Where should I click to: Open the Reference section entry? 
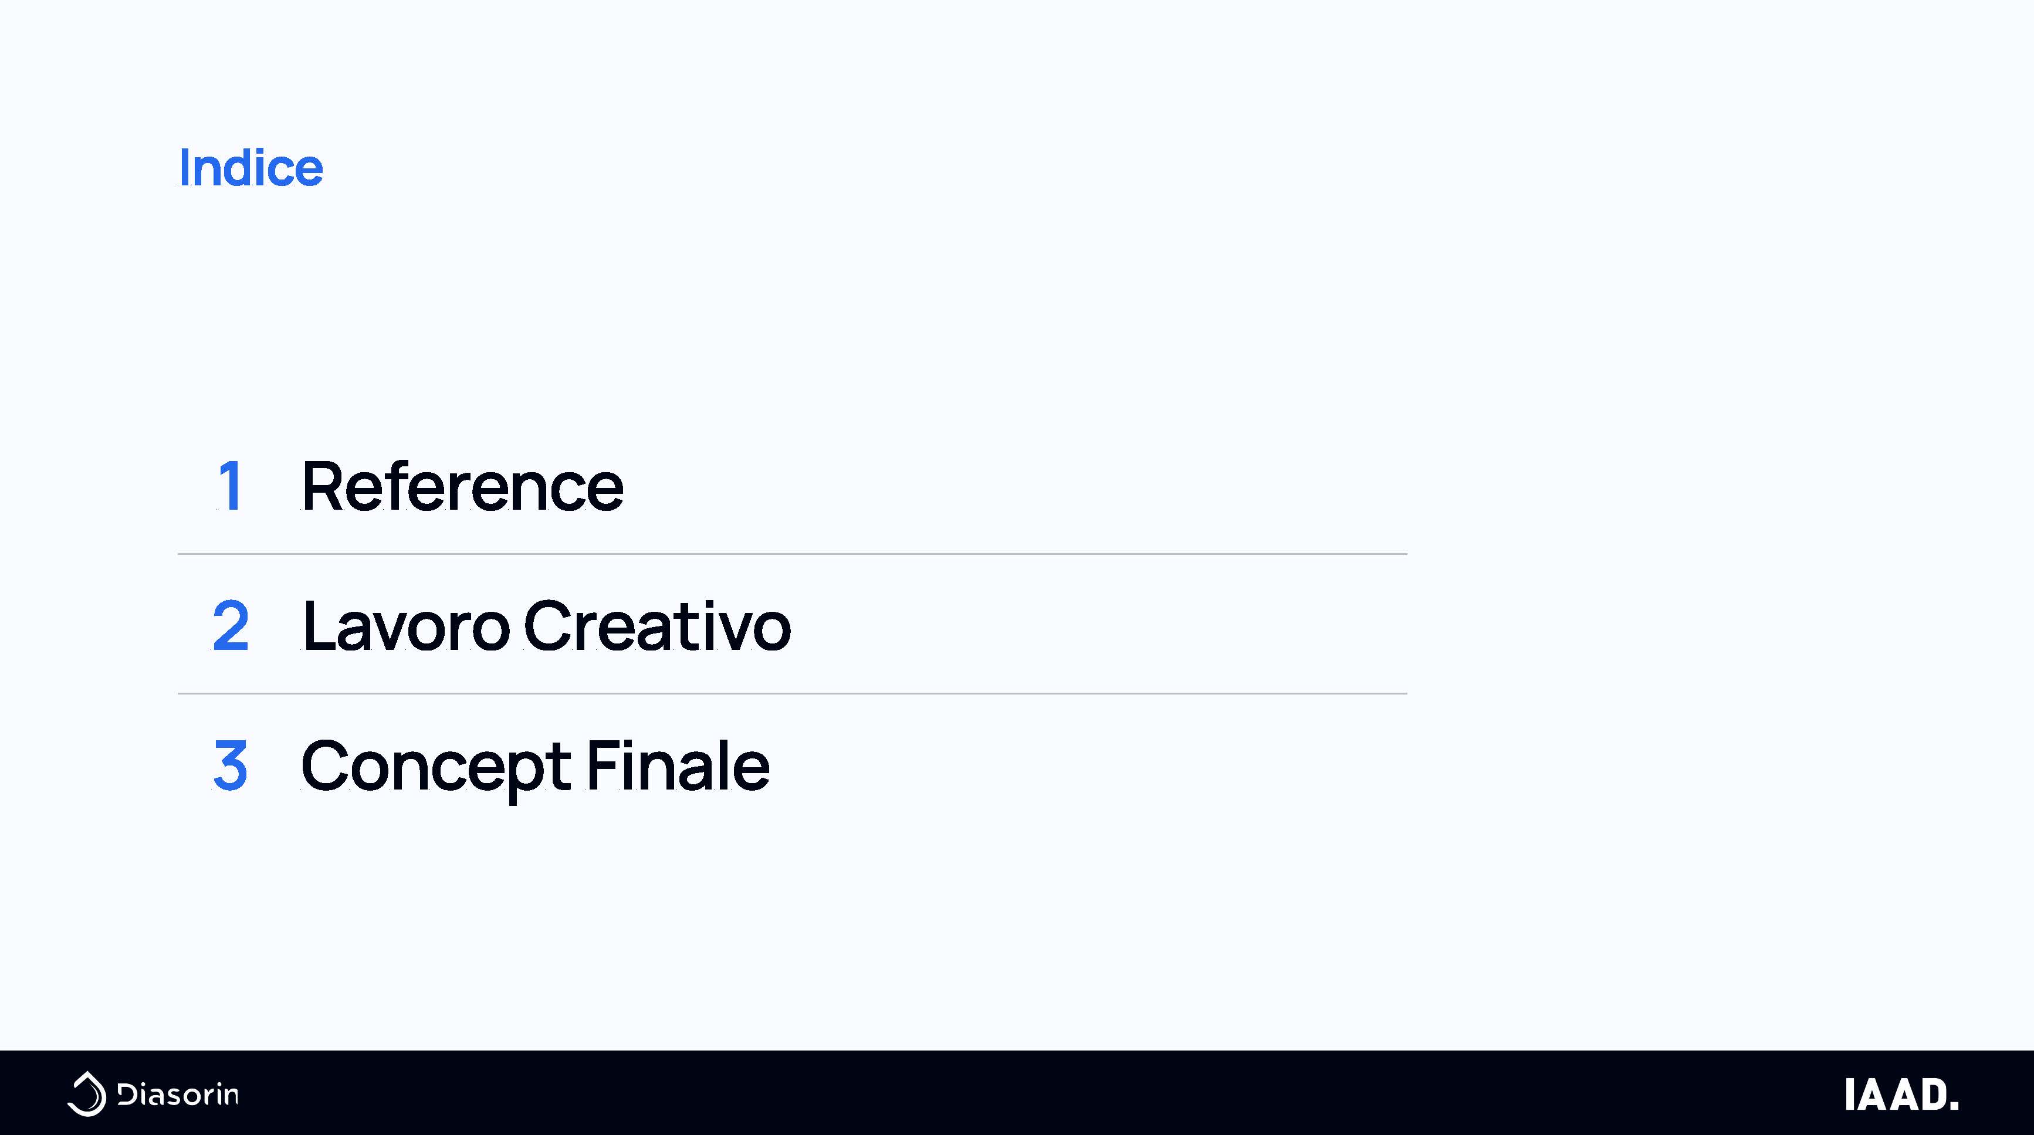[x=463, y=486]
